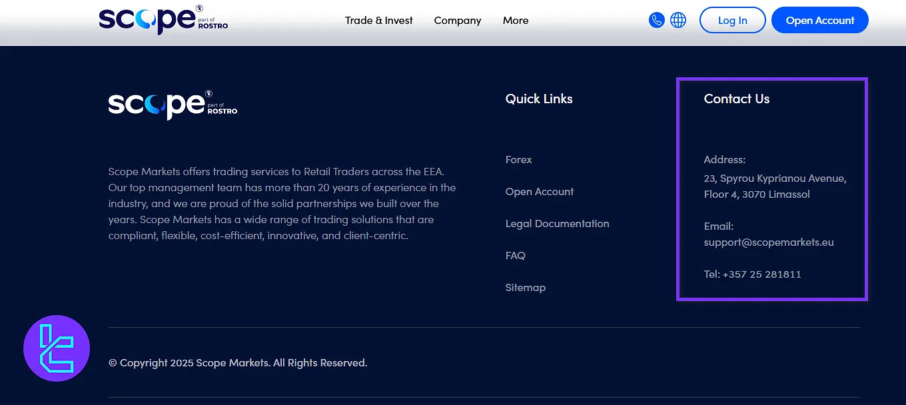
Task: Select Open Account under Quick Links
Action: point(539,192)
